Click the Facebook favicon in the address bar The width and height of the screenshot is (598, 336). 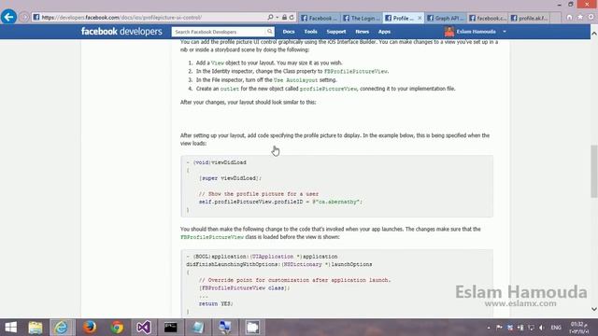(x=36, y=17)
